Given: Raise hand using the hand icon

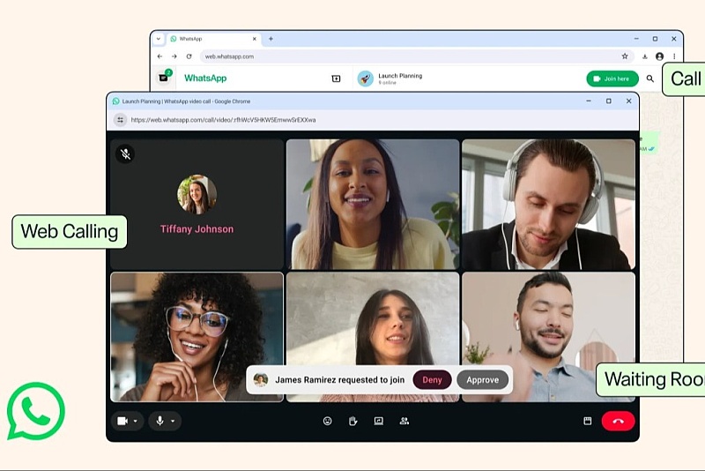Looking at the screenshot, I should click(x=353, y=421).
